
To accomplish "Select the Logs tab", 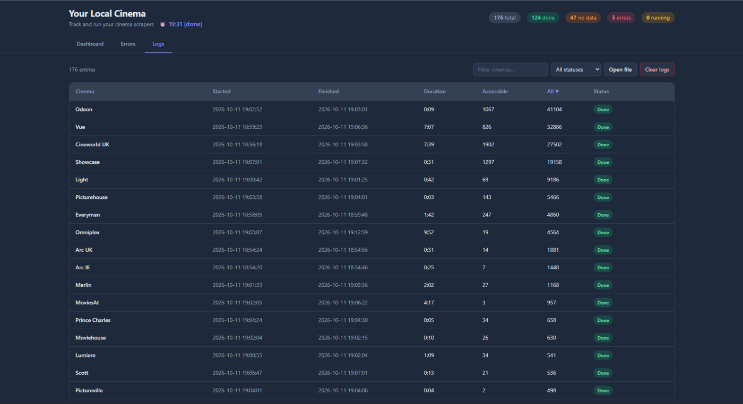I will coord(158,44).
